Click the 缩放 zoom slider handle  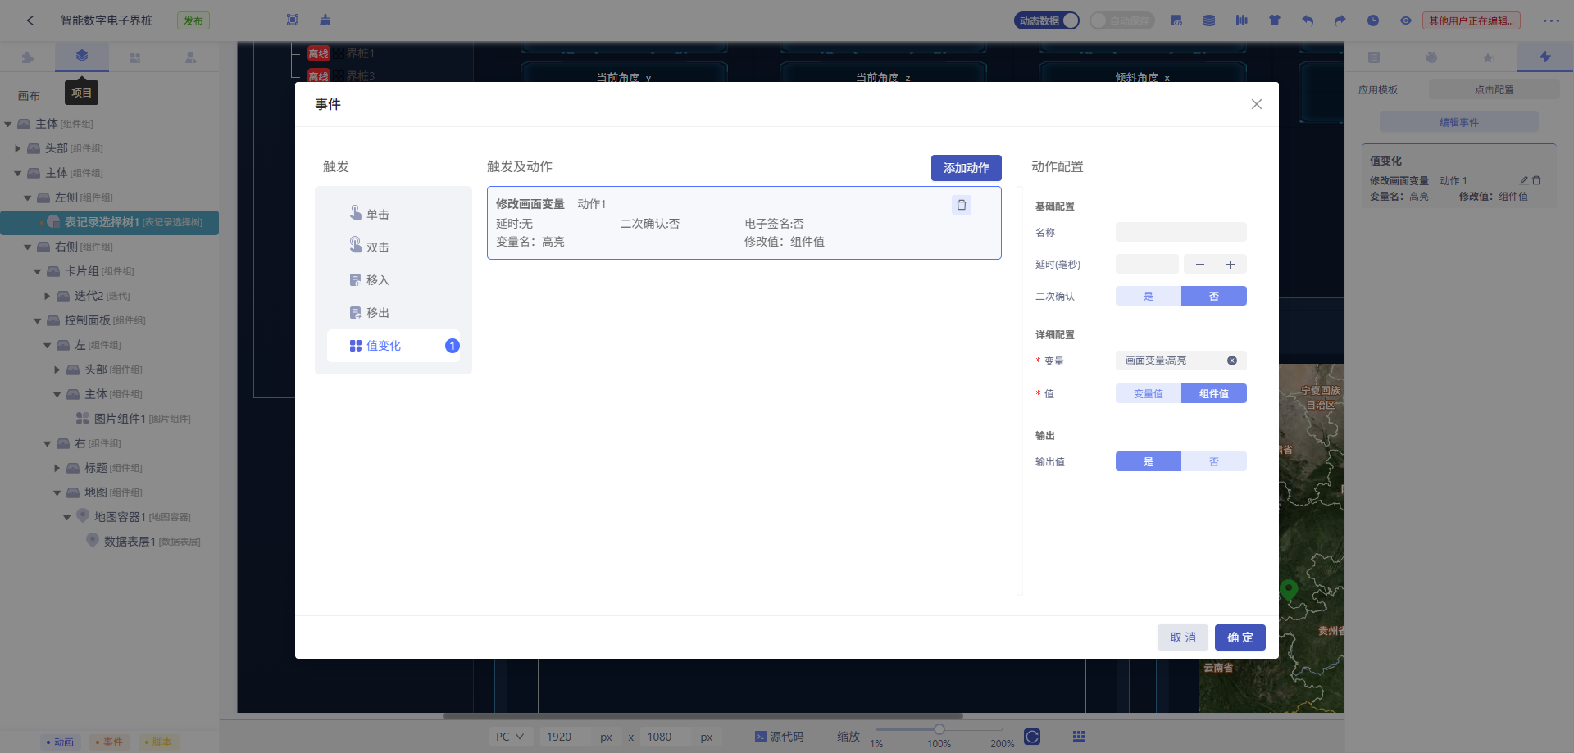(x=939, y=729)
